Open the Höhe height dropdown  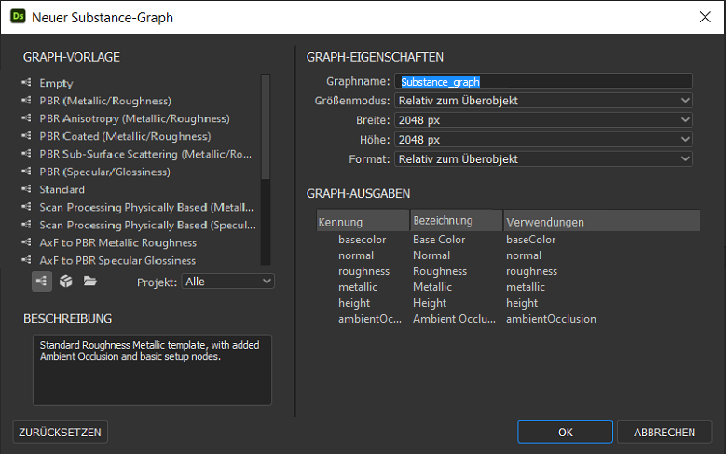coord(543,140)
